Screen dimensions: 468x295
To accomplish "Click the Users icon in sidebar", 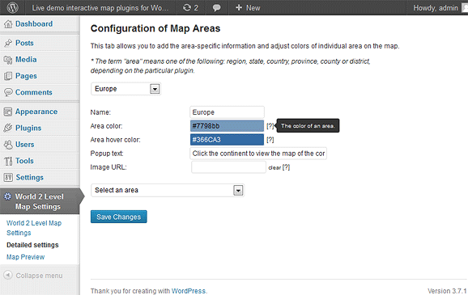I will point(8,145).
